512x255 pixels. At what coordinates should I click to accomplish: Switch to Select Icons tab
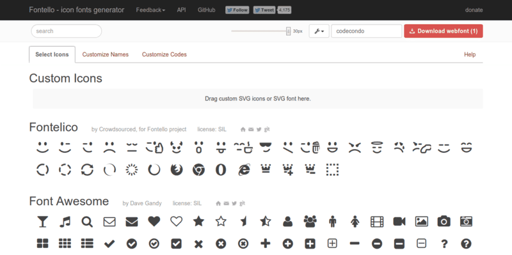(52, 54)
